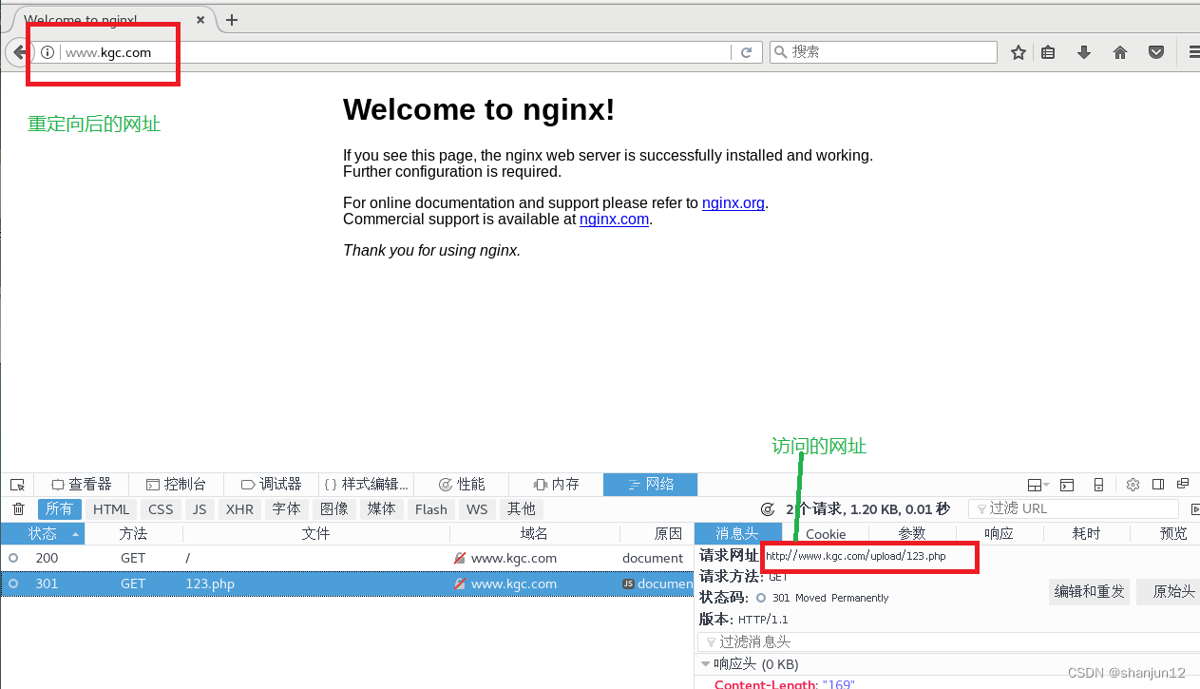The image size is (1200, 689).
Task: Filter requests by 所有 (all)
Action: (x=59, y=509)
